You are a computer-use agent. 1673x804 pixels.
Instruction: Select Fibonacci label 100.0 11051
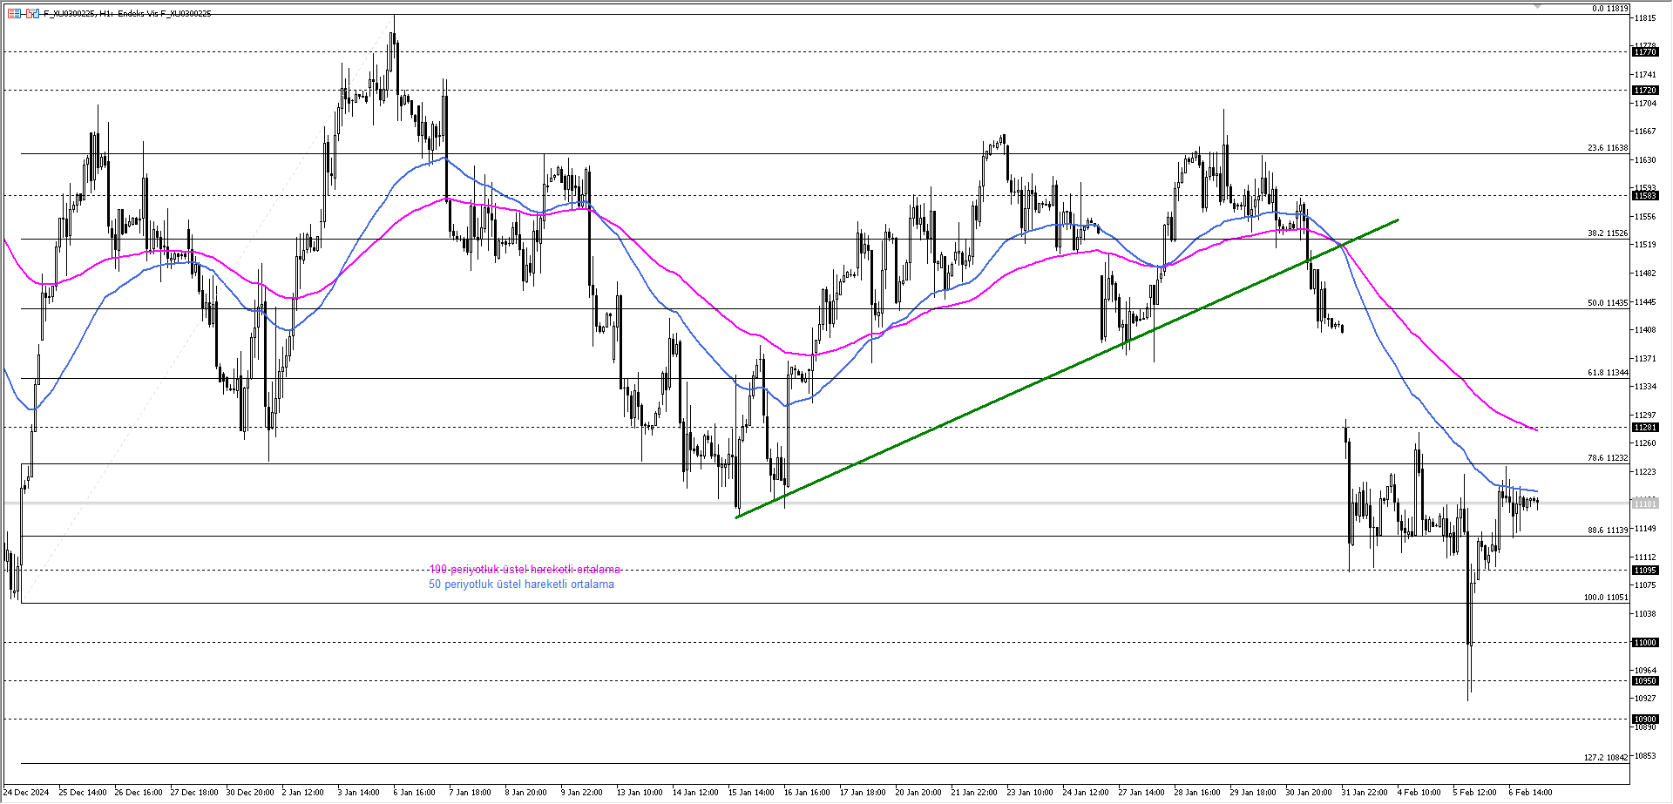[x=1606, y=598]
